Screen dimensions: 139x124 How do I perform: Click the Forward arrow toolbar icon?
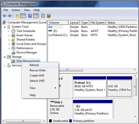click(10, 16)
